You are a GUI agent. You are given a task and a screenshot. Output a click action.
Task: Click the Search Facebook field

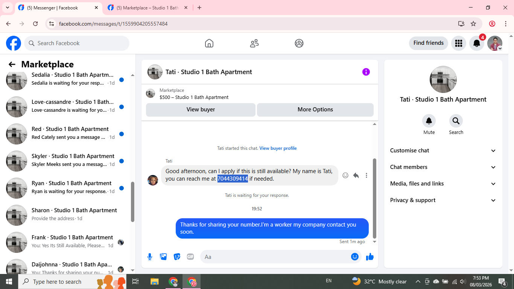77,43
